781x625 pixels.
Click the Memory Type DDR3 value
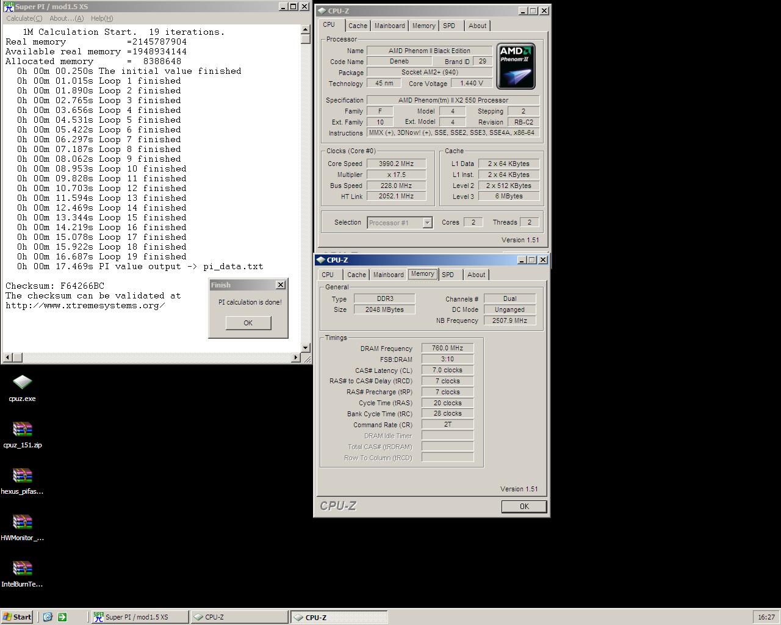(384, 298)
